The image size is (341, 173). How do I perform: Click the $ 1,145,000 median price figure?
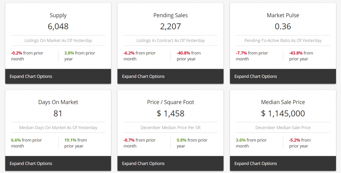pos(283,114)
